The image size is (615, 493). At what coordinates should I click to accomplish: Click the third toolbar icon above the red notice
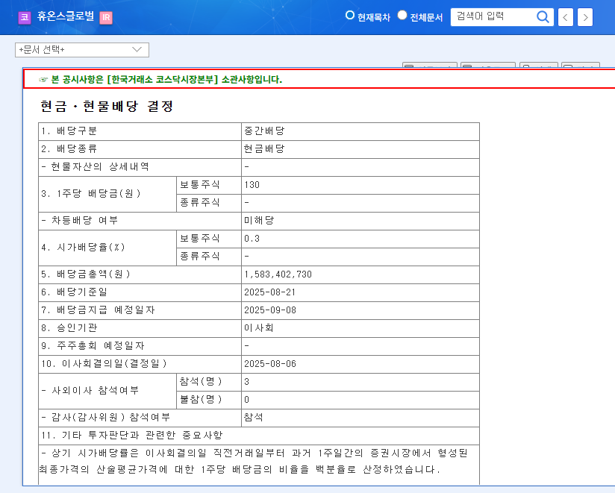point(537,65)
